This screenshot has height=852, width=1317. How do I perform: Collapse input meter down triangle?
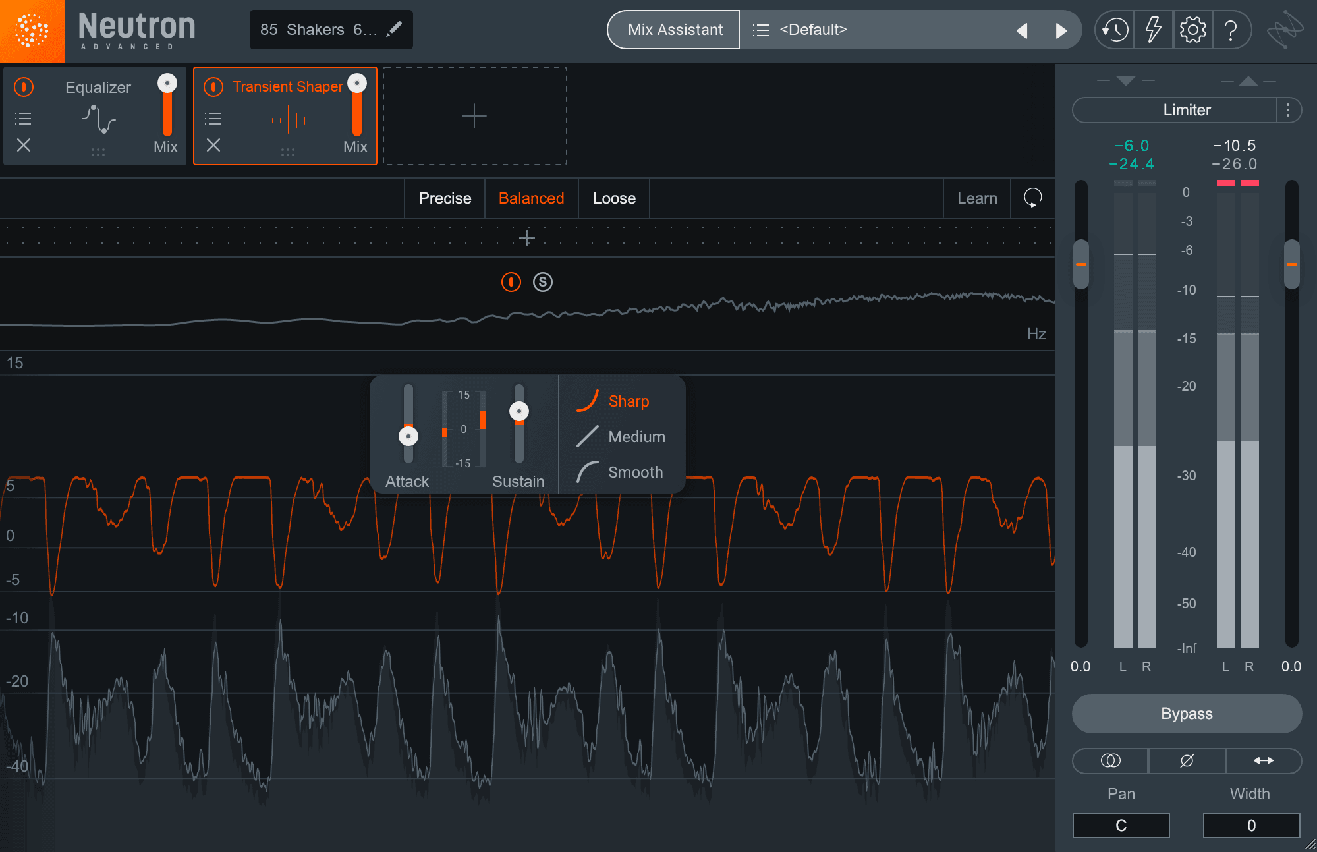point(1126,80)
